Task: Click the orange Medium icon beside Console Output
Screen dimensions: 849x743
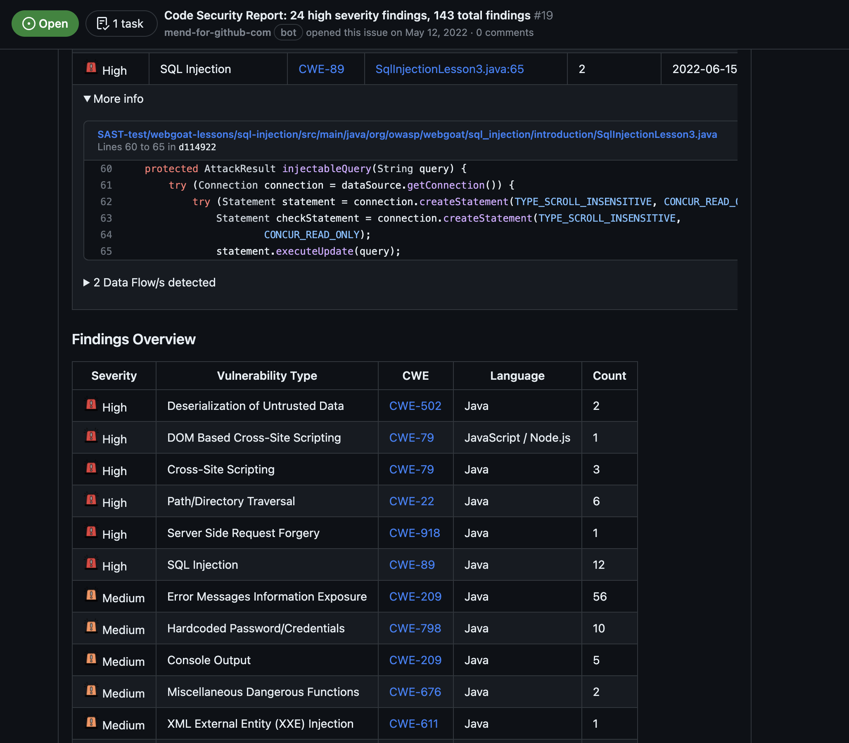Action: (x=91, y=659)
